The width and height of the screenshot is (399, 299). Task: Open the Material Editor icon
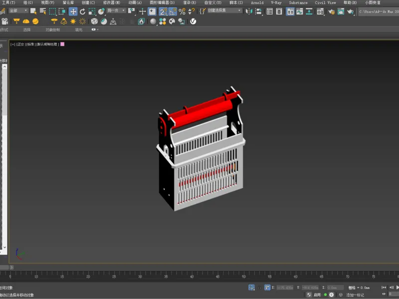[320, 11]
